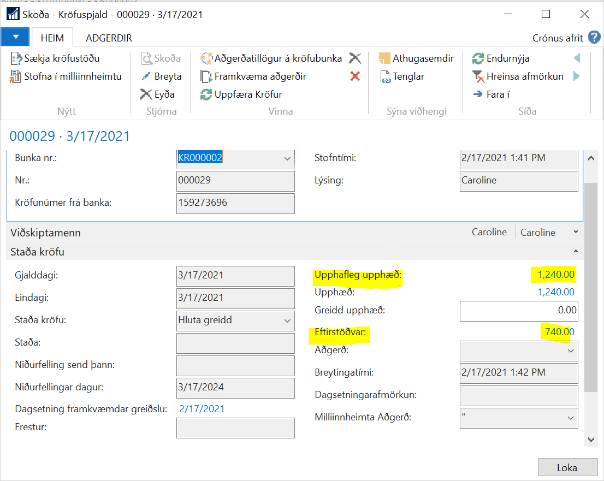Click the Stofna í milliinnheimtu icon

coord(16,76)
